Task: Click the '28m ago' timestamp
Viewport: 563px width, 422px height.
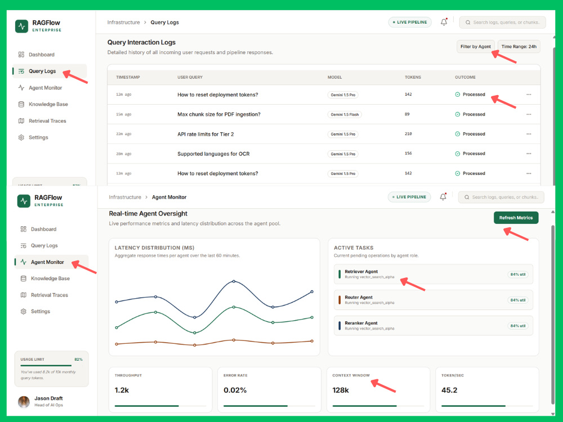Action: click(123, 154)
